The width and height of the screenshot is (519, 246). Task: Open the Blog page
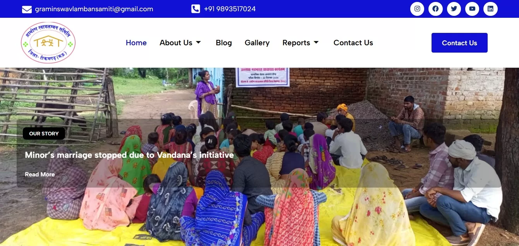pyautogui.click(x=224, y=43)
